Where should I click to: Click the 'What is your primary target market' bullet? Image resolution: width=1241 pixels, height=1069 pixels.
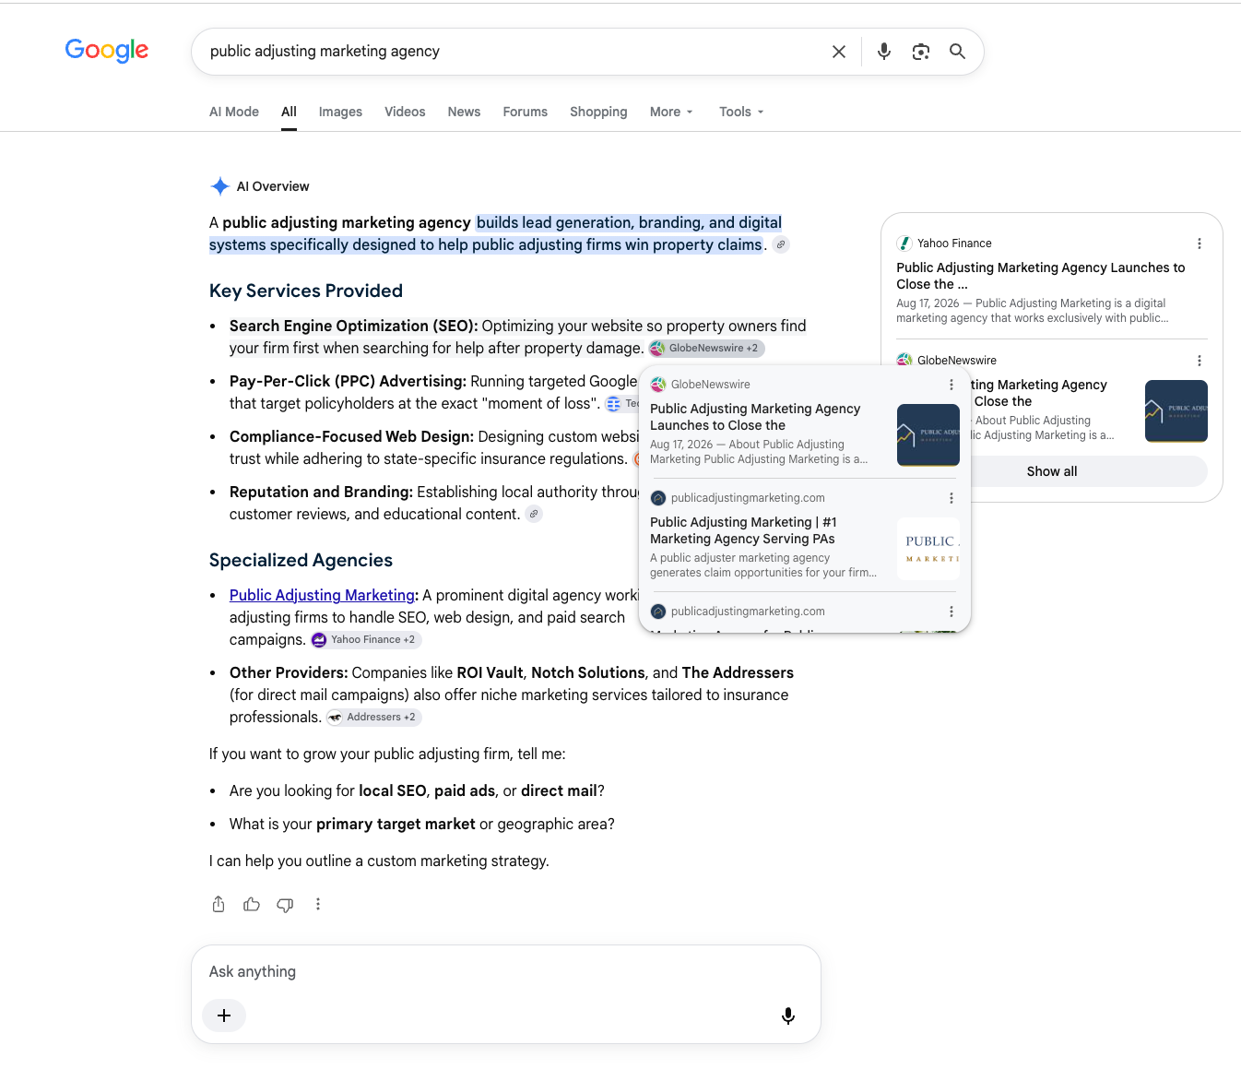pos(422,824)
